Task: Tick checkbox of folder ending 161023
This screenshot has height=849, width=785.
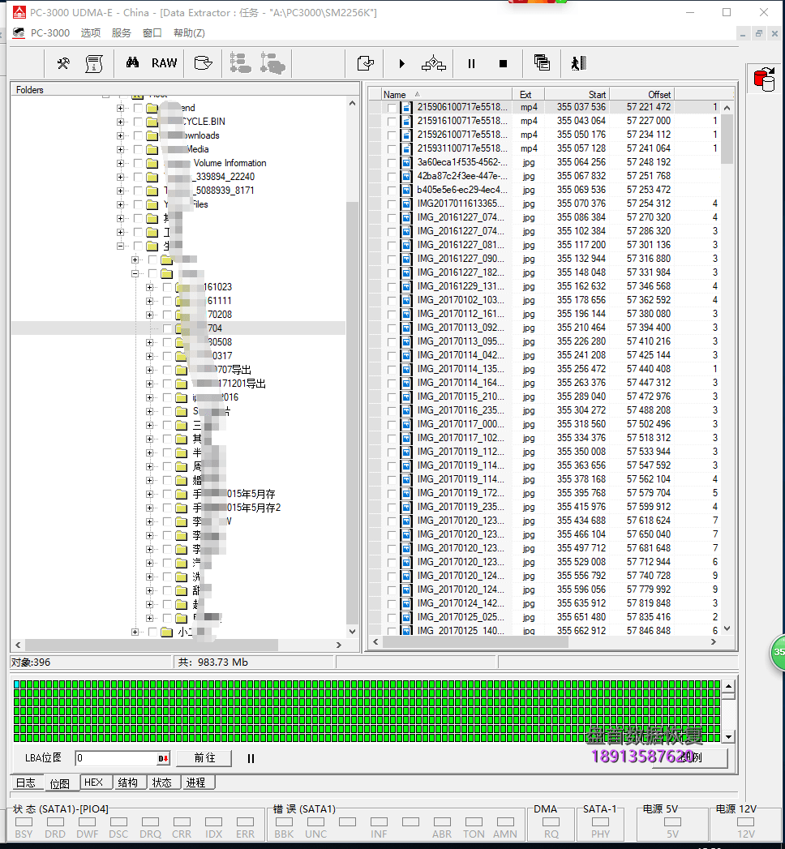Action: [167, 287]
